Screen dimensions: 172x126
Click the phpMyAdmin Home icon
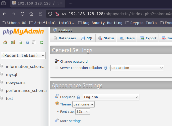[5, 43]
